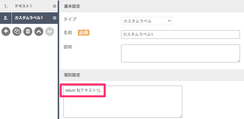Click the resize handle of script text area
This screenshot has height=119, width=244.
point(181,116)
